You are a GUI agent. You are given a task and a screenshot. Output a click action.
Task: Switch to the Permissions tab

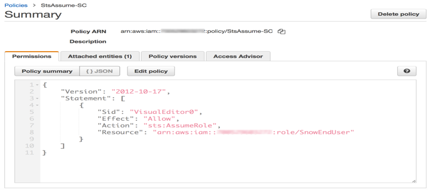32,56
